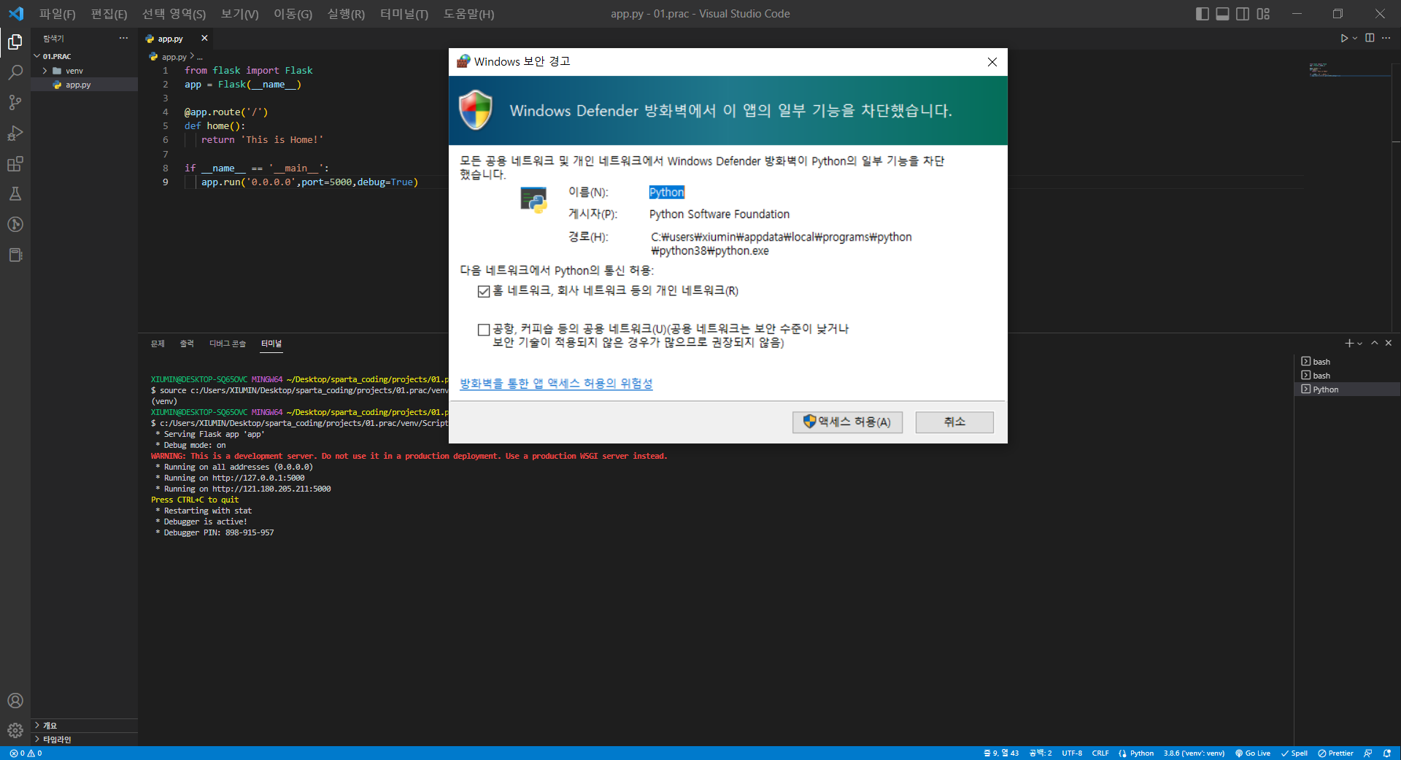Open the Customize Layout icon
This screenshot has height=760, width=1401.
pos(1263,14)
